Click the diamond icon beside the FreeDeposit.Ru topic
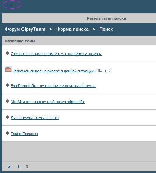Image resolution: width=156 pixels, height=173 pixels. [x=7, y=85]
